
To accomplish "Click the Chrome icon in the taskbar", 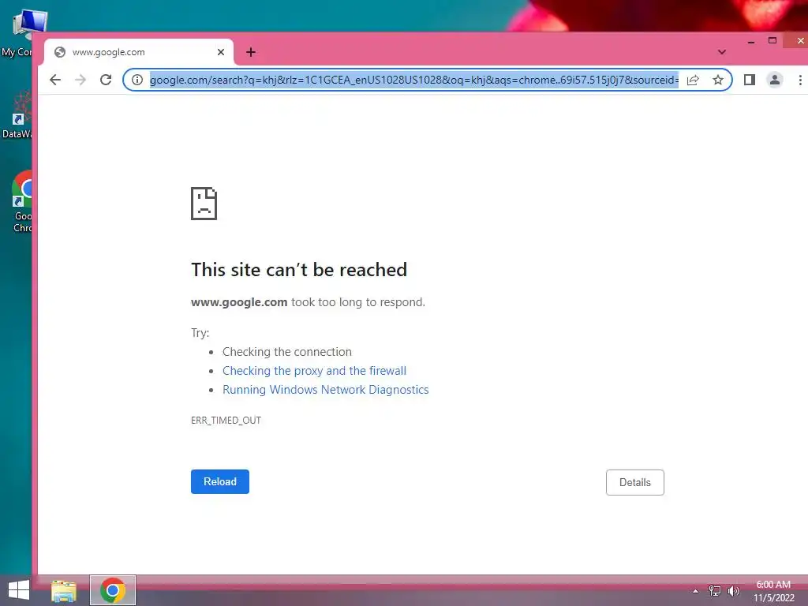I will 113,590.
